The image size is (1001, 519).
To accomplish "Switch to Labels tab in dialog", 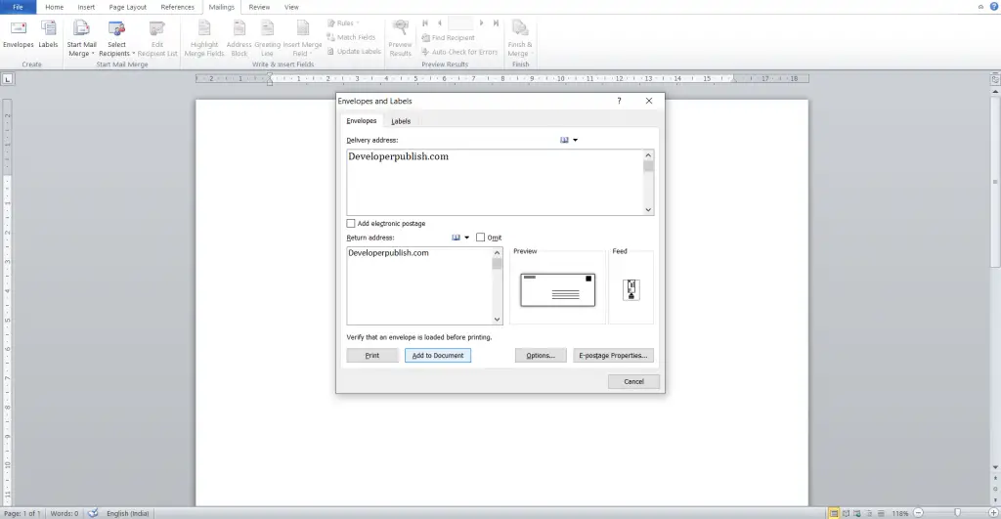I will 401,121.
